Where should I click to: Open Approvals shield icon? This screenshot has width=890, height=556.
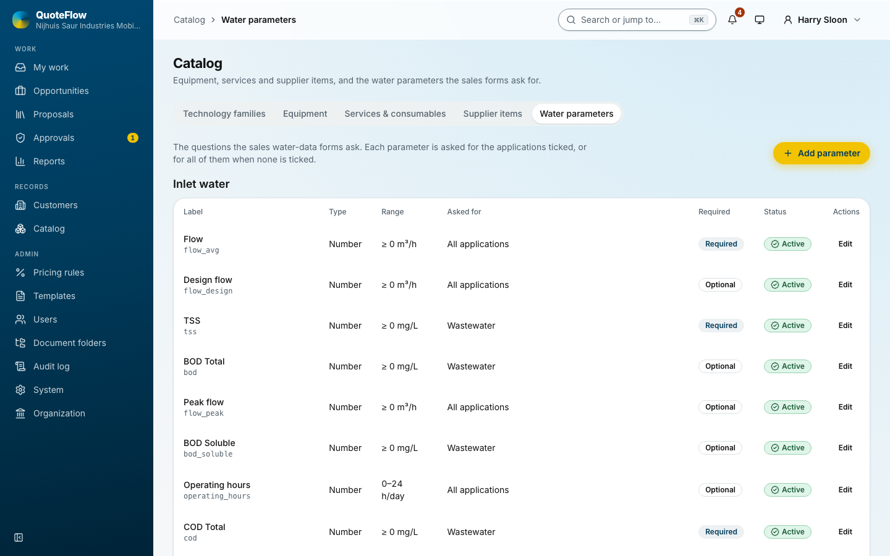(20, 138)
